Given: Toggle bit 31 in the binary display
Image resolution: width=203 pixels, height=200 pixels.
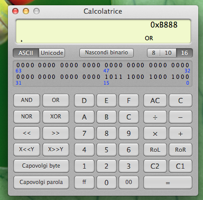Looking at the screenshot, I should coord(18,77).
